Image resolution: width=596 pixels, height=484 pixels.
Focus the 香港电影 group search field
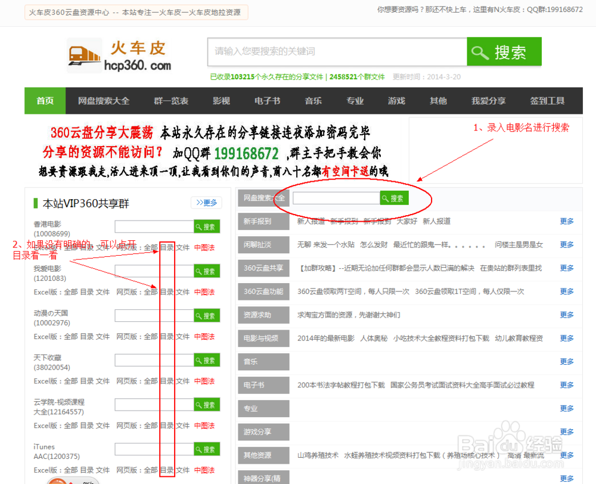coord(154,227)
